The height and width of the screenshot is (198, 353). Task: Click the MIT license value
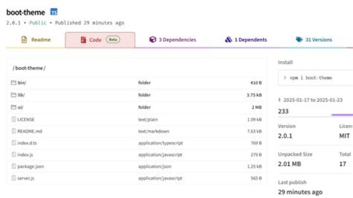(345, 136)
